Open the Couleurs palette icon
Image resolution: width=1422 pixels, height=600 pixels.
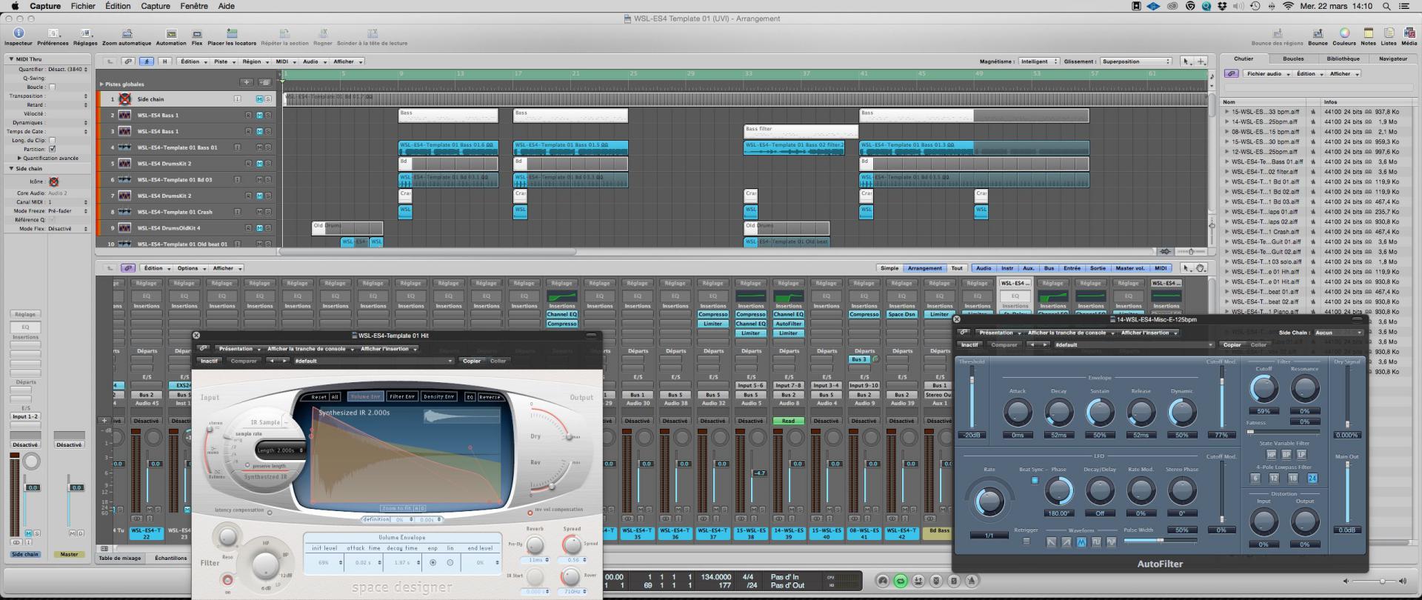pyautogui.click(x=1344, y=33)
